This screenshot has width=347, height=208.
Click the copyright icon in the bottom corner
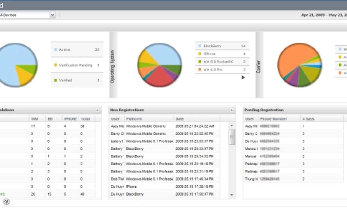tap(6, 202)
